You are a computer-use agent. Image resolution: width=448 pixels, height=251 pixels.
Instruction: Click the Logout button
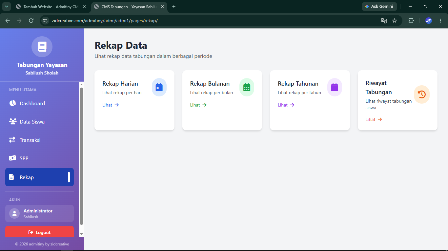[39, 232]
